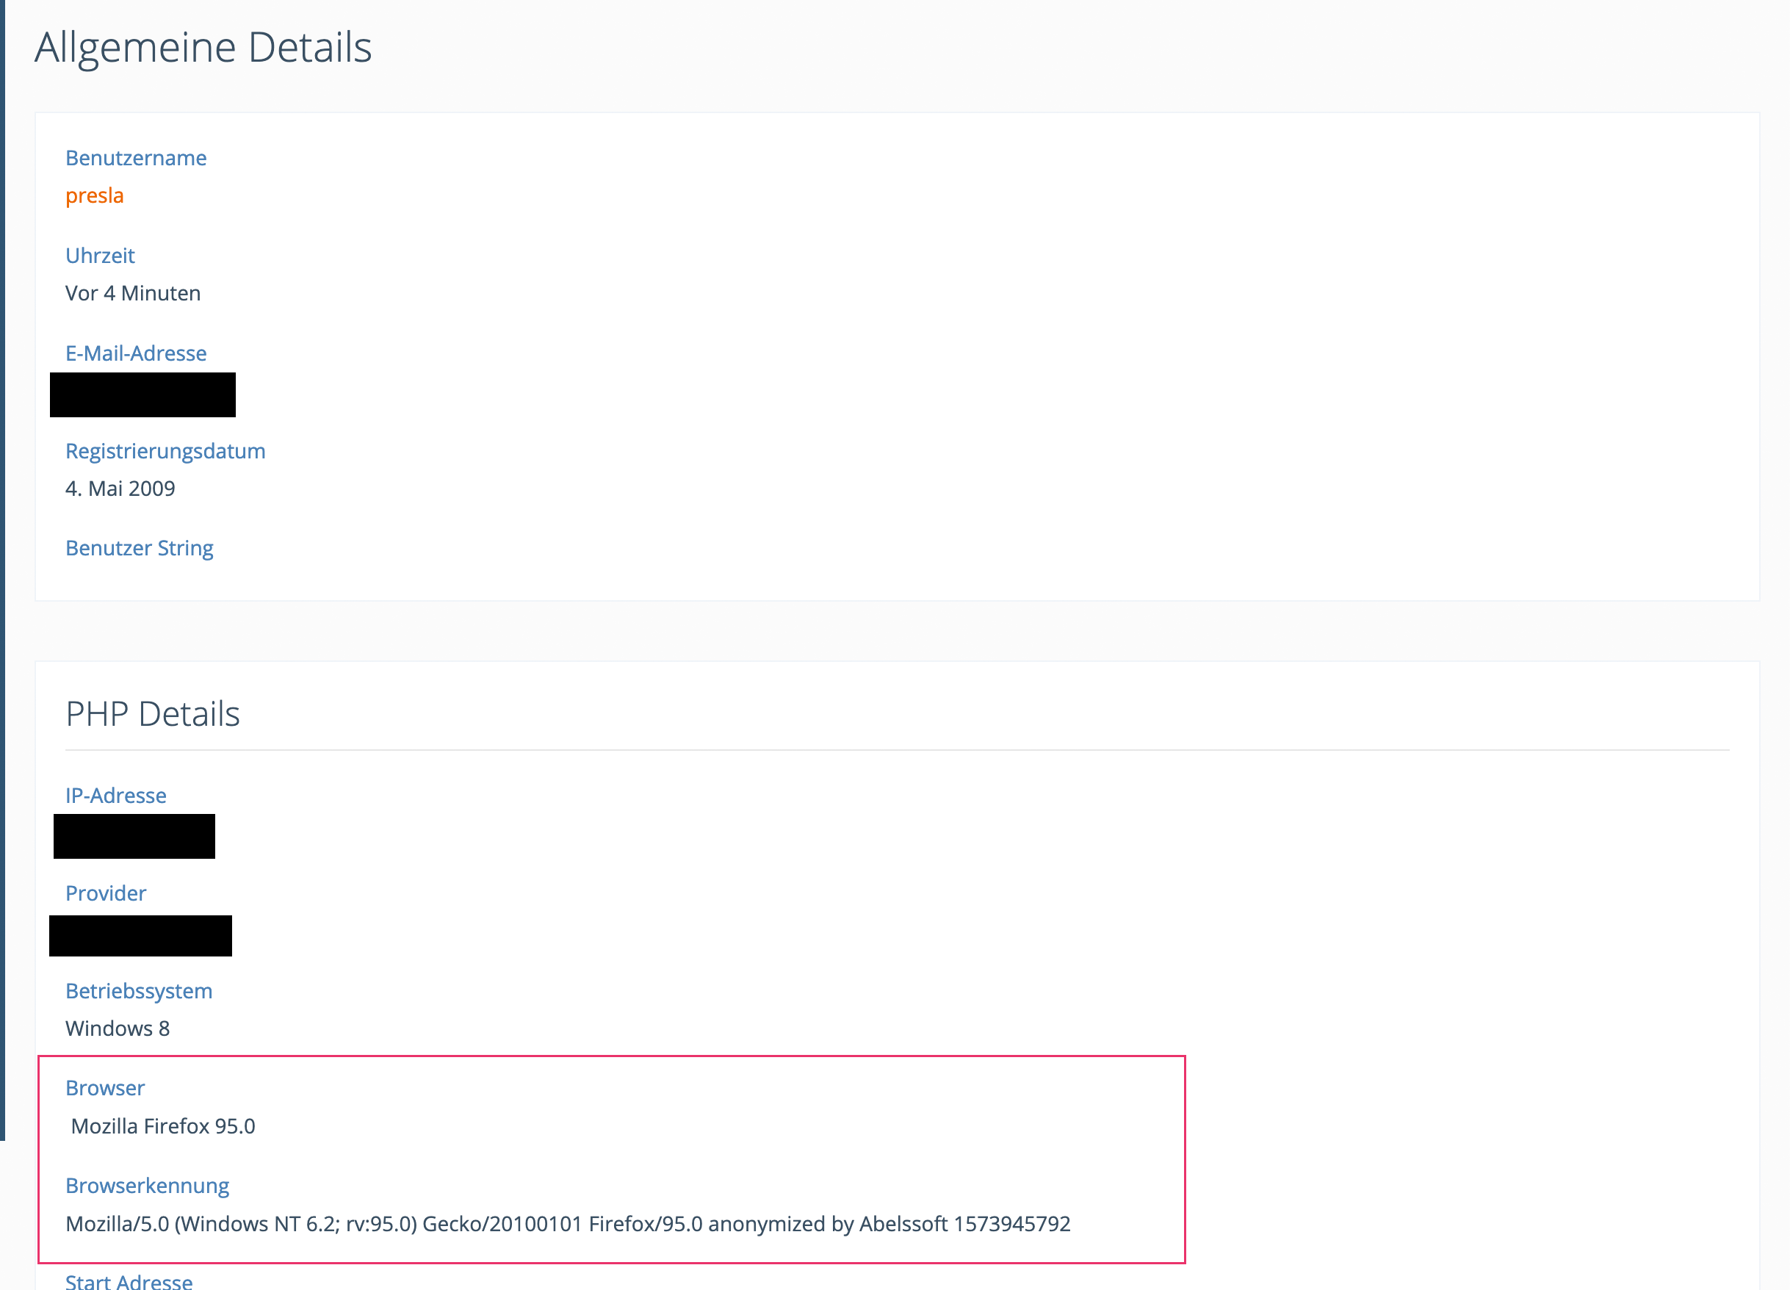Image resolution: width=1790 pixels, height=1290 pixels.
Task: Click the redacted IP address value
Action: (x=134, y=836)
